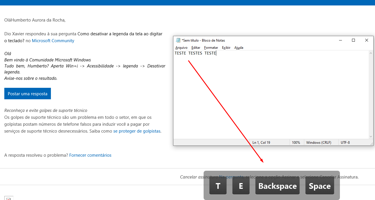The width and height of the screenshot is (375, 200).
Task: Click the Backspace key in the overlay
Action: (x=278, y=186)
